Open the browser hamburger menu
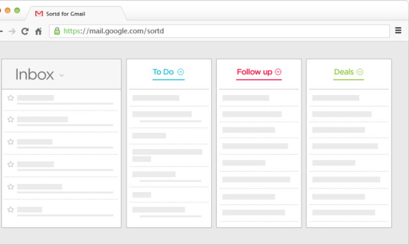 point(398,31)
